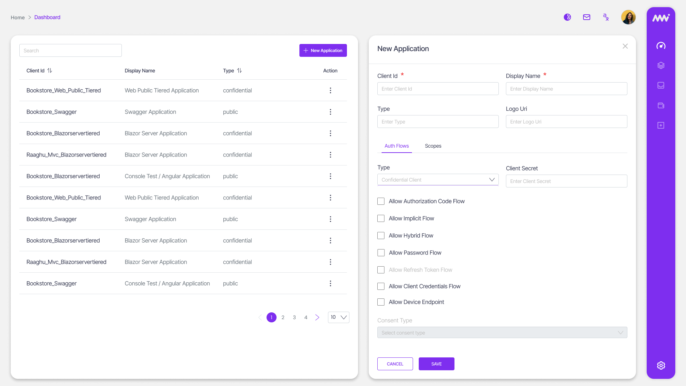Toggle the theme icon in header
Viewport: 686px width, 386px height.
(567, 17)
